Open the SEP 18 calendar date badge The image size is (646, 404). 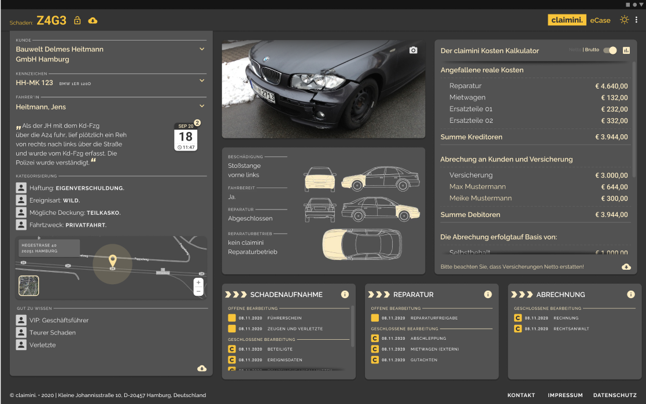point(186,137)
